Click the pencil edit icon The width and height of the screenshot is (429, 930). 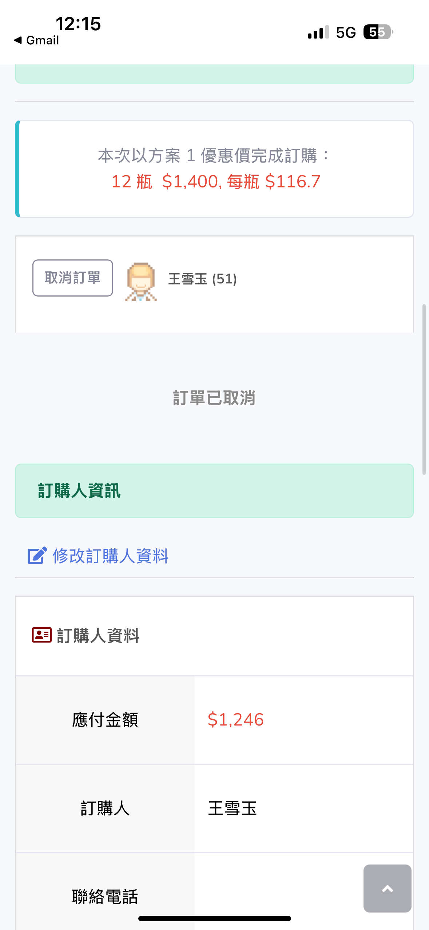pos(37,556)
